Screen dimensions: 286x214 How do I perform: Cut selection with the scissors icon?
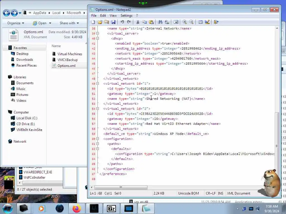pyautogui.click(x=138, y=22)
